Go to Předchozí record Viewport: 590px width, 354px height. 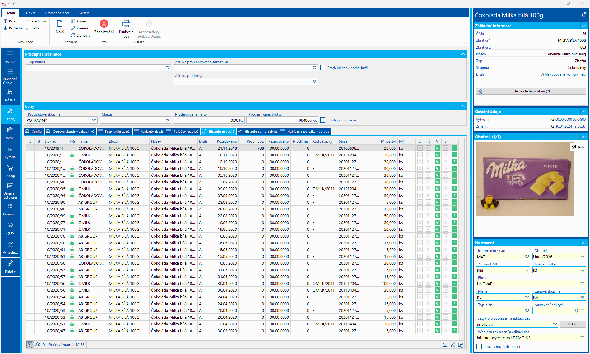click(37, 21)
